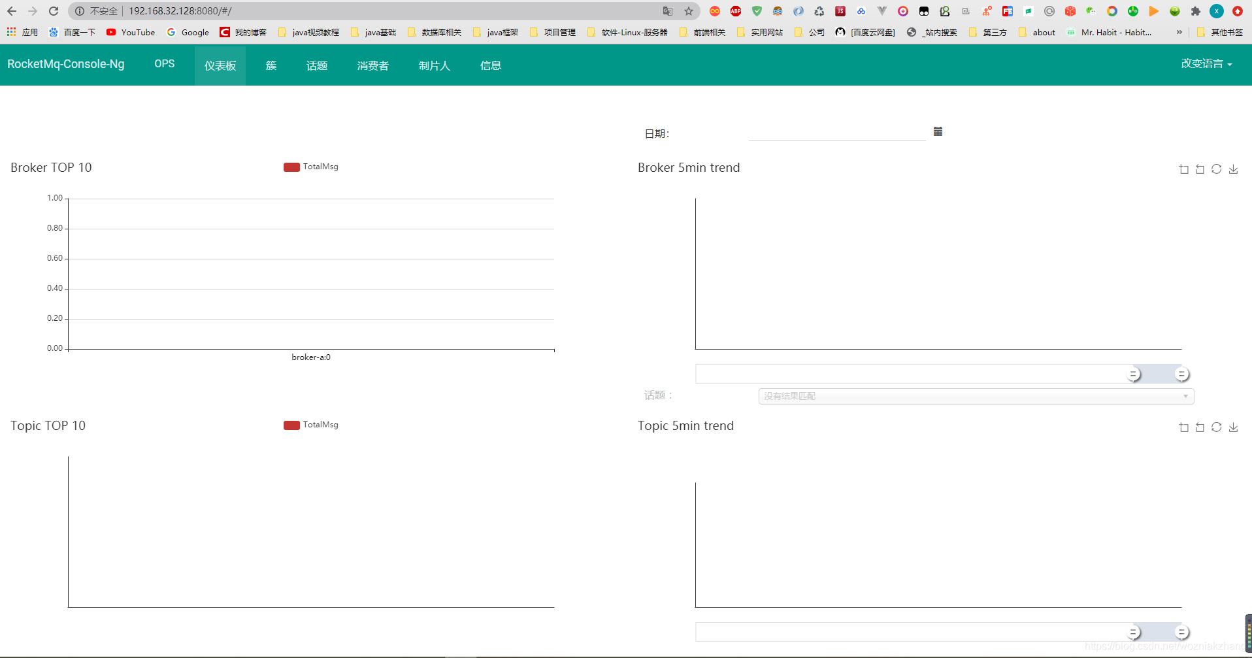Refresh the Topic 5min trend chart
Image resolution: width=1252 pixels, height=658 pixels.
coord(1217,427)
